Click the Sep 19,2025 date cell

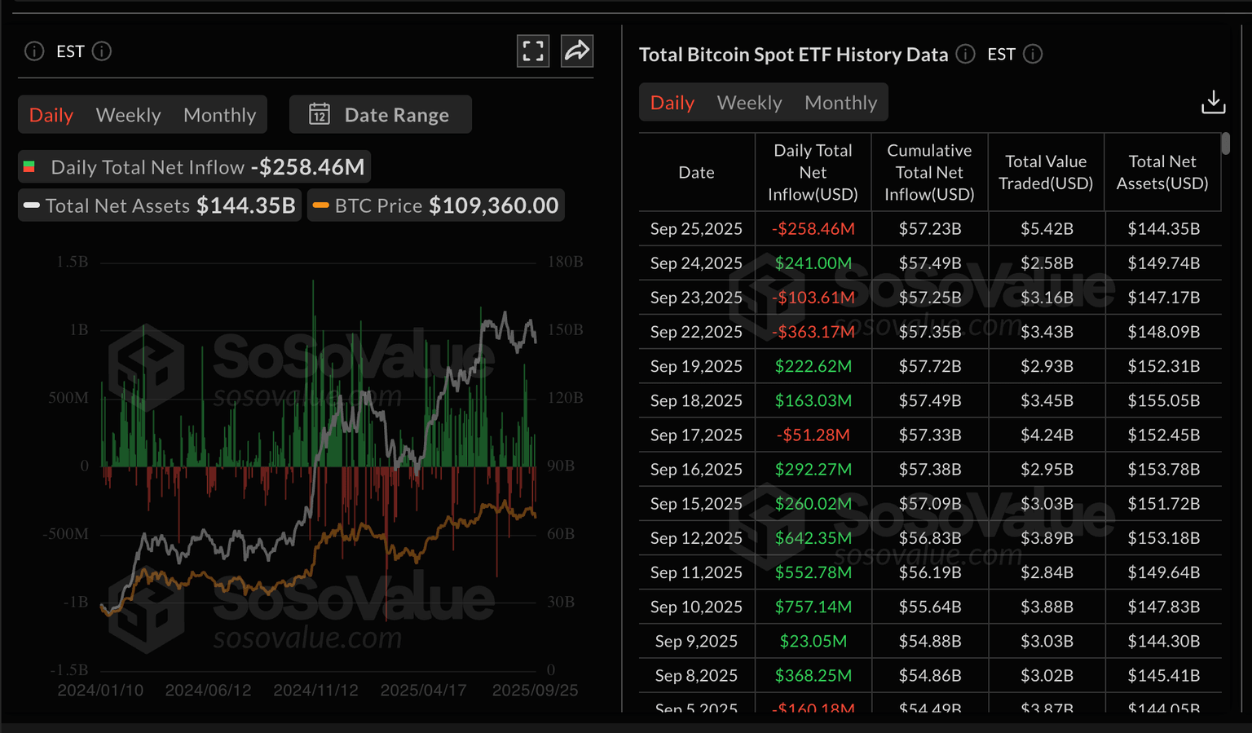point(697,367)
